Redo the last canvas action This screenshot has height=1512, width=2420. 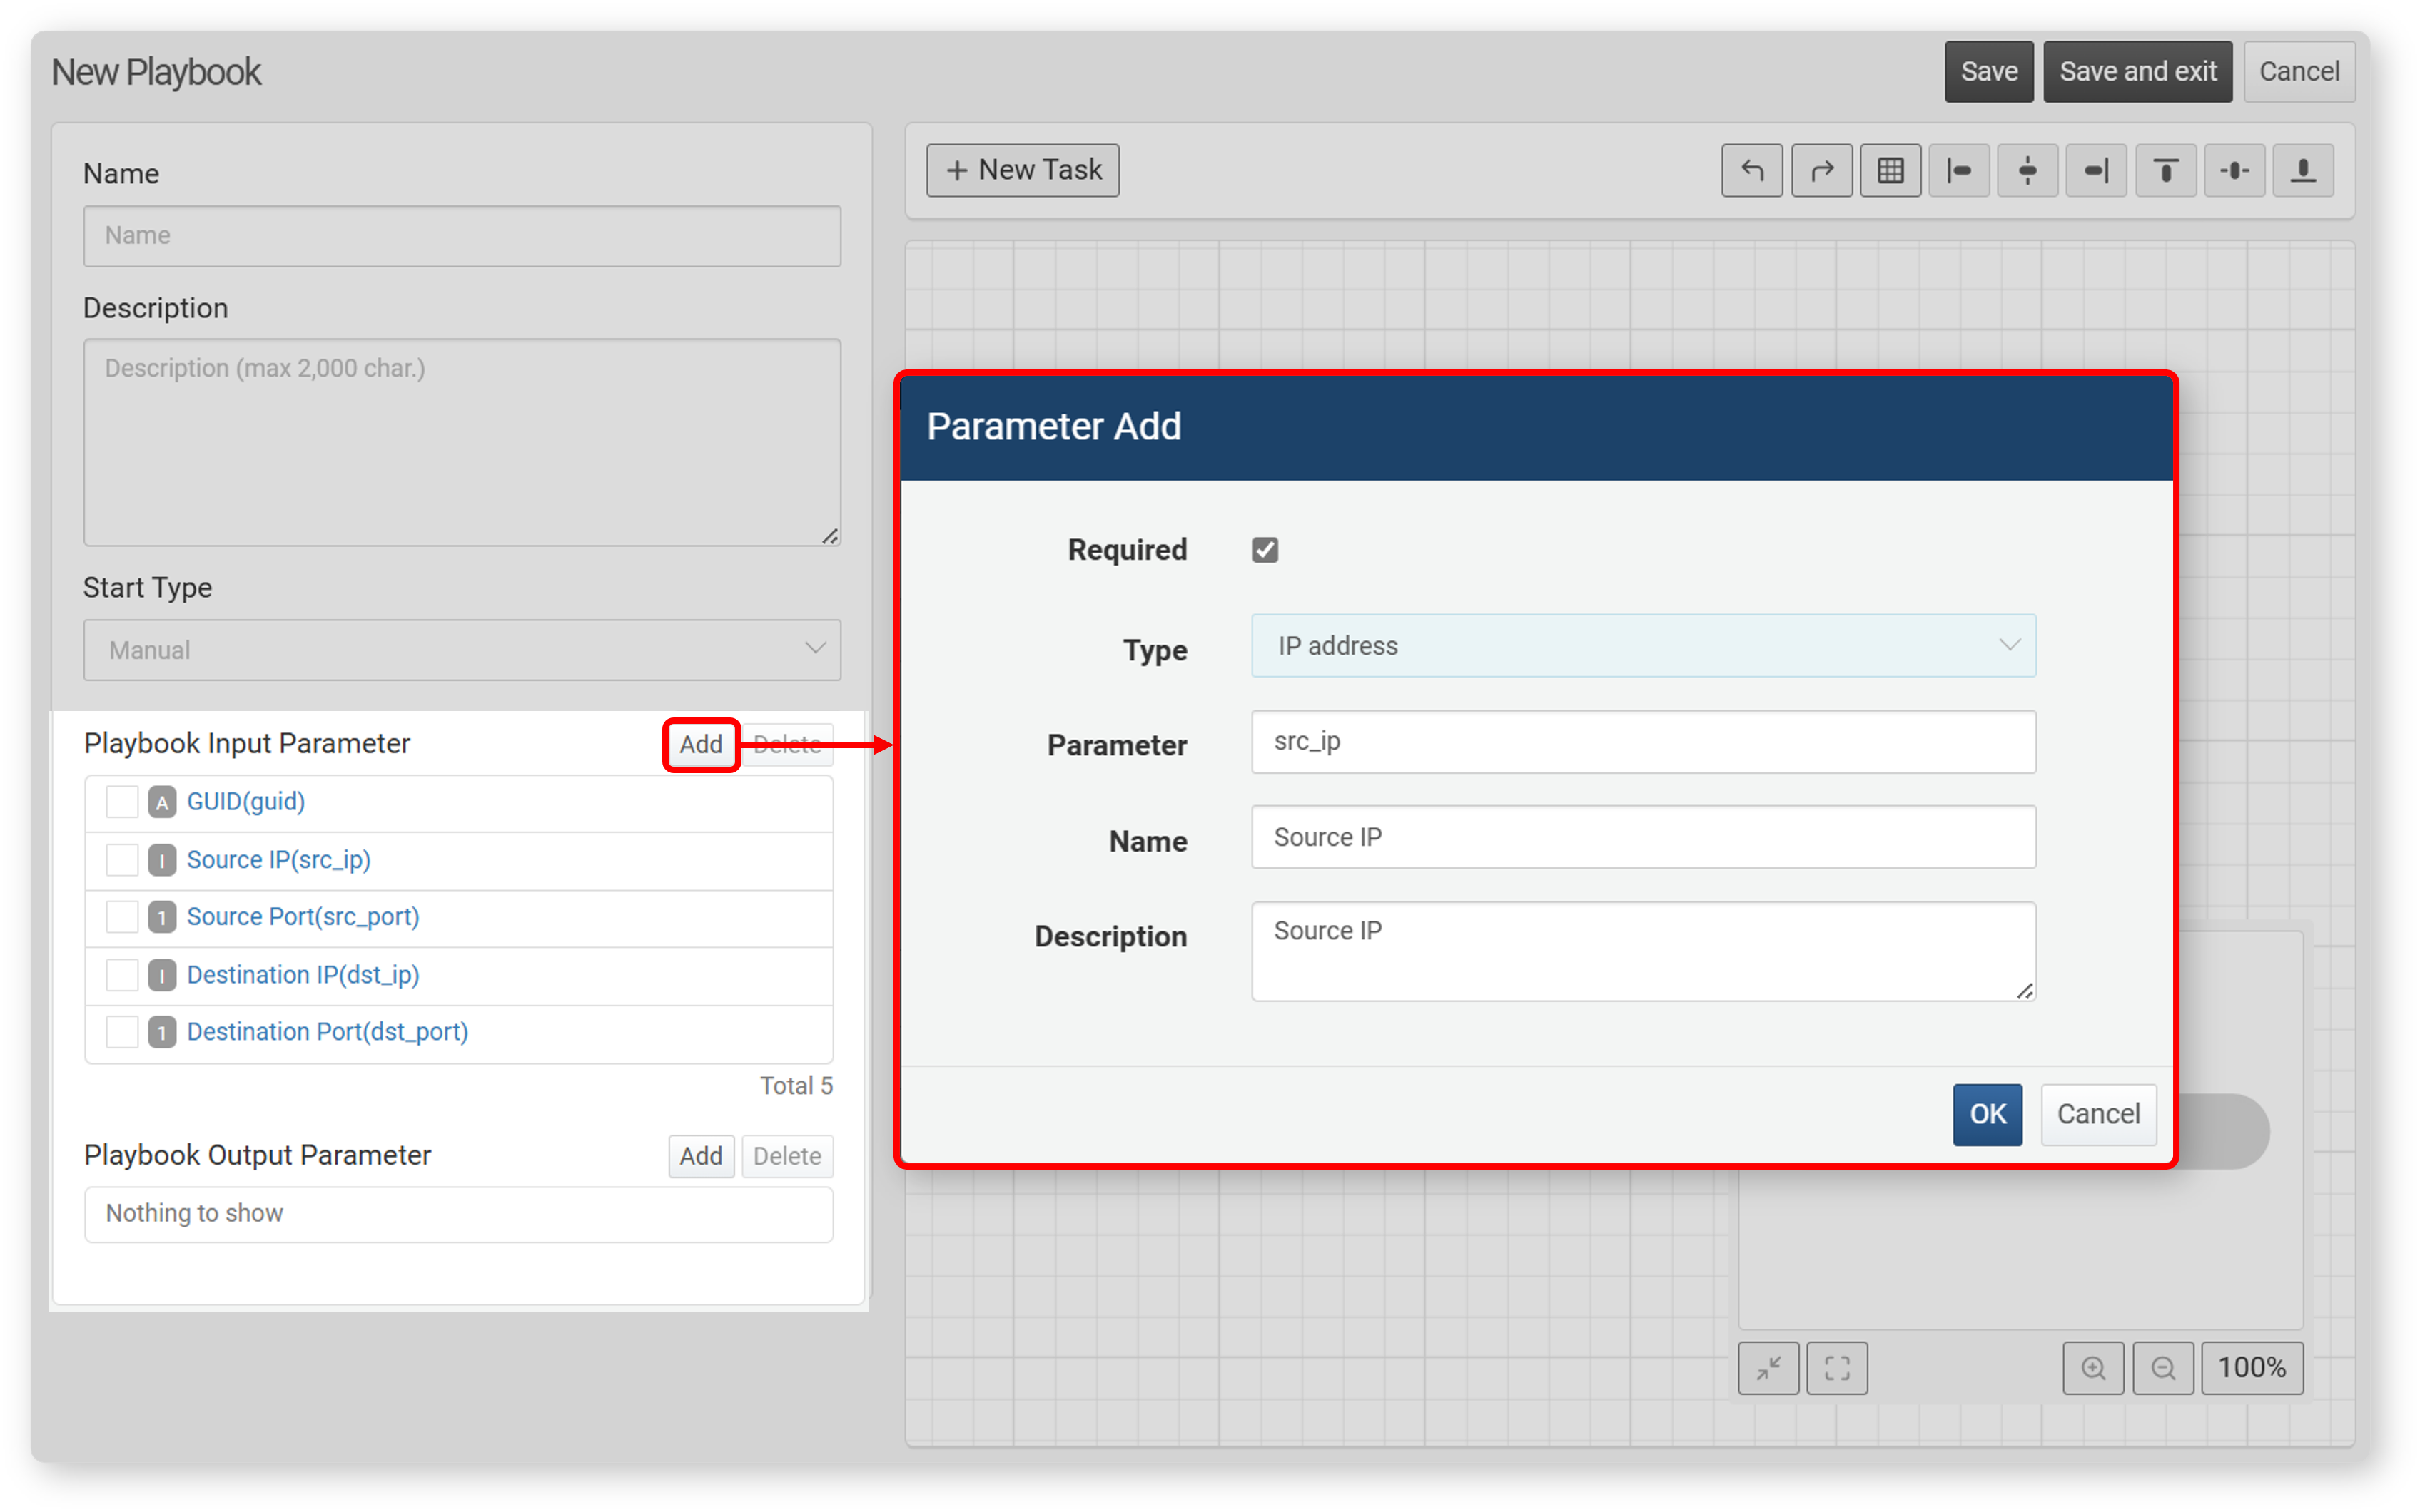[x=1821, y=170]
